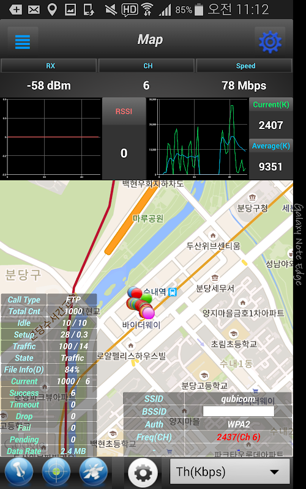
Task: Tap the 백현초등학교 school icon
Action: point(113,433)
